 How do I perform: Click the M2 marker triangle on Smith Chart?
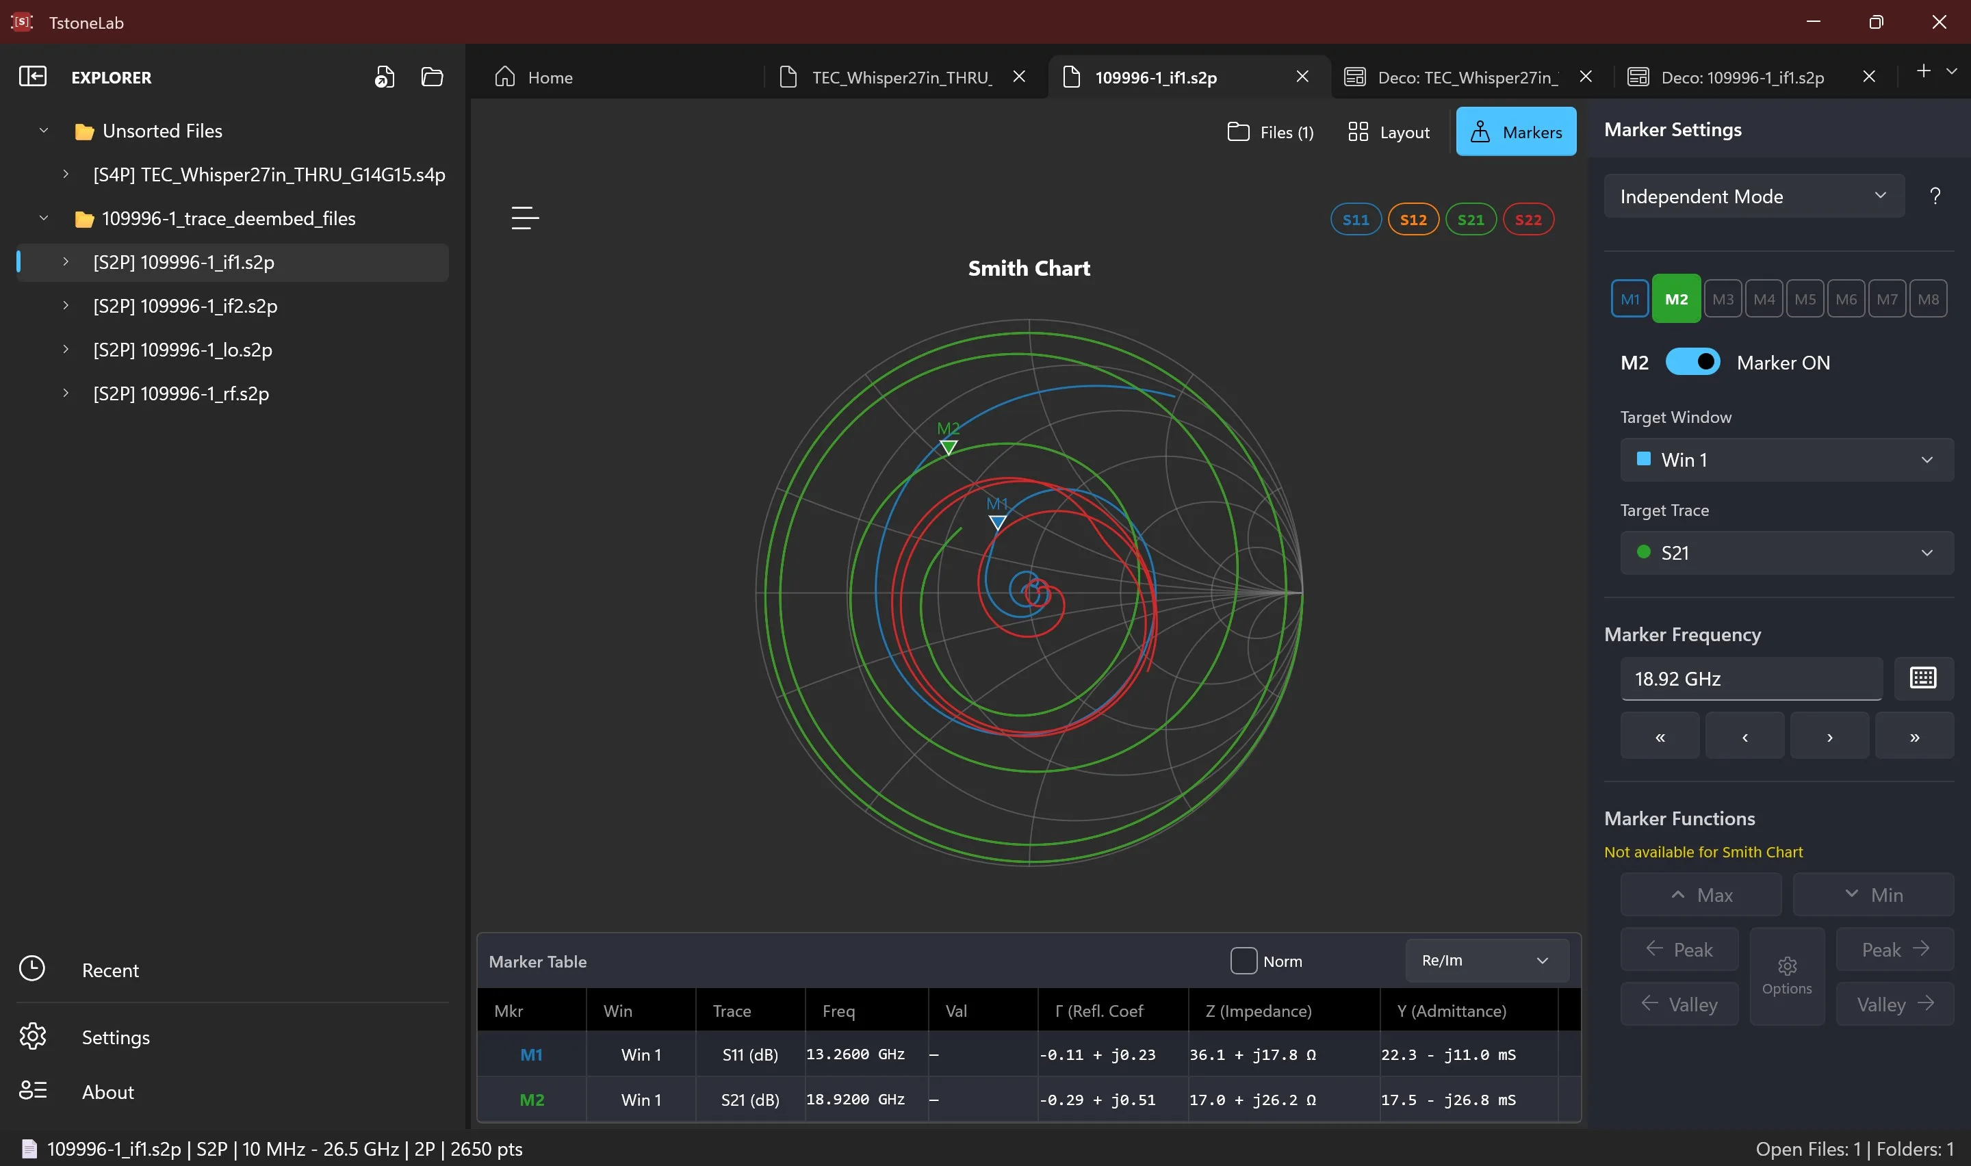pos(948,447)
